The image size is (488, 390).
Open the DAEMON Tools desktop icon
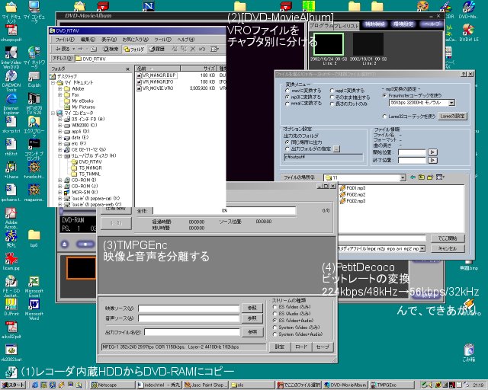[11, 80]
